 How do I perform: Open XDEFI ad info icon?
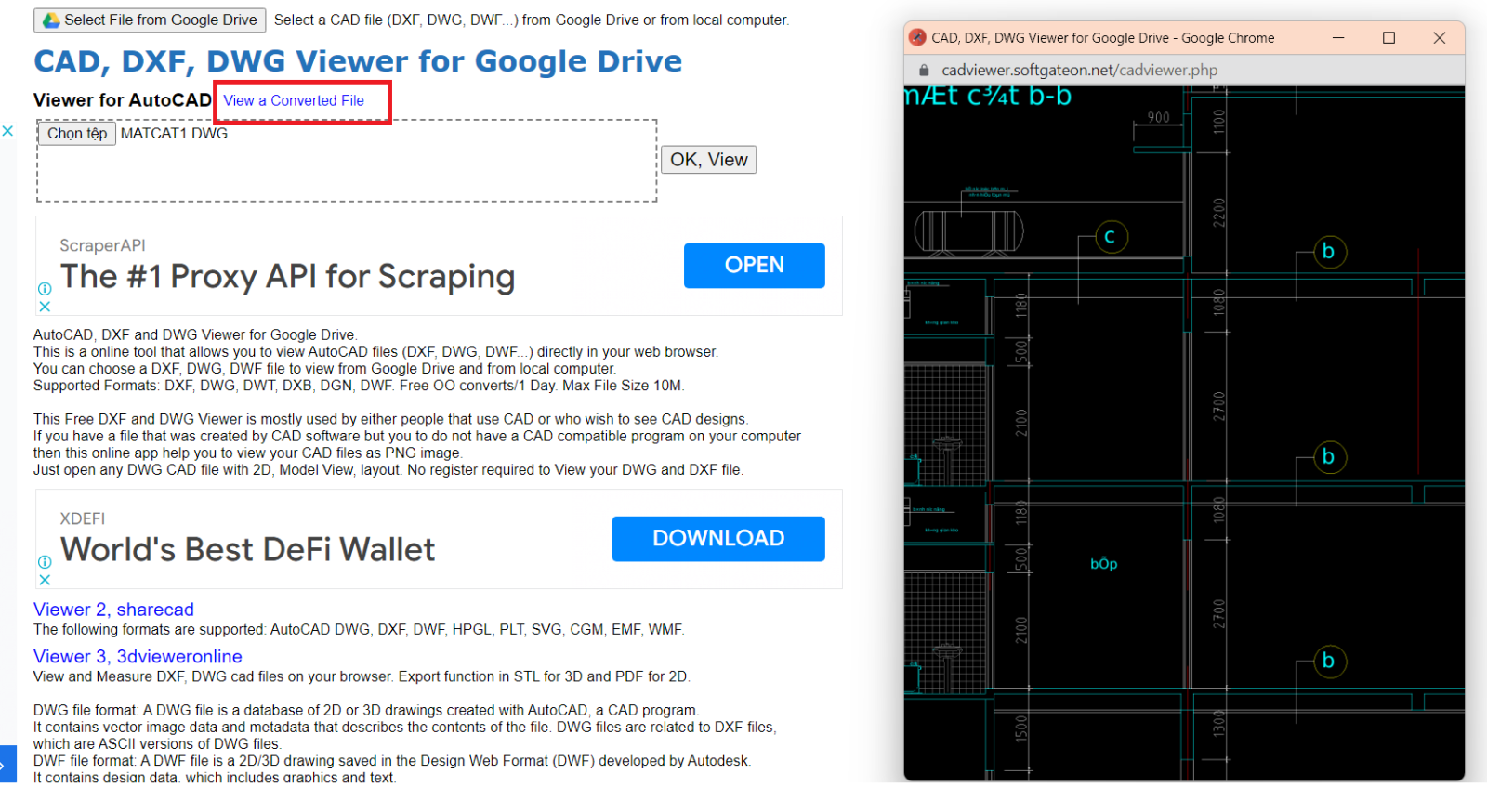tap(45, 562)
